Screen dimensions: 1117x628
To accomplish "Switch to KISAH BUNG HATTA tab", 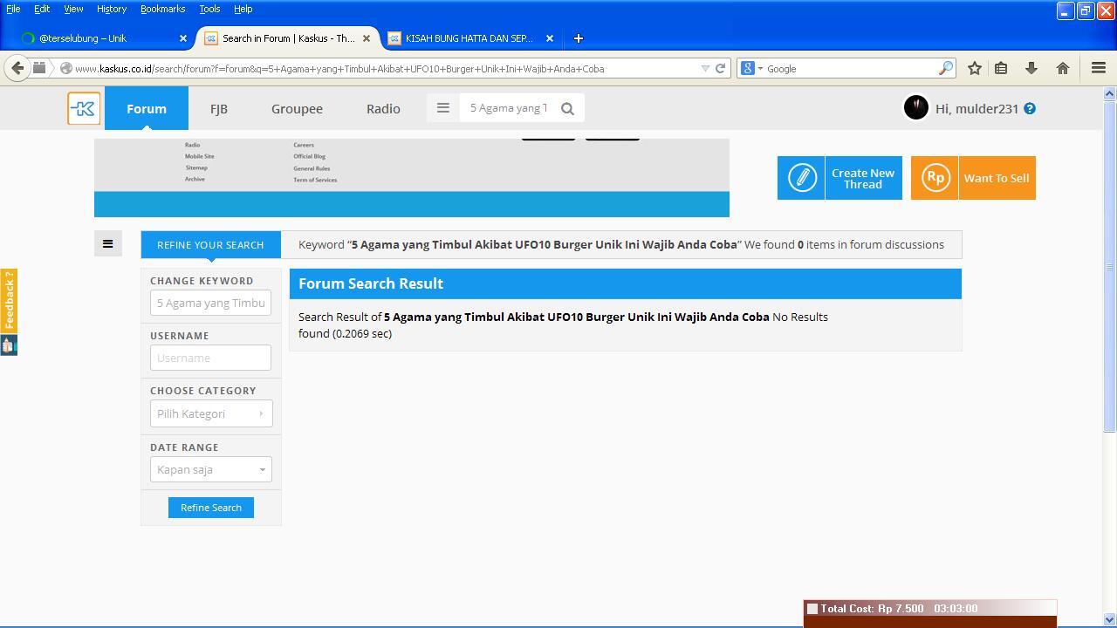I will (x=469, y=38).
